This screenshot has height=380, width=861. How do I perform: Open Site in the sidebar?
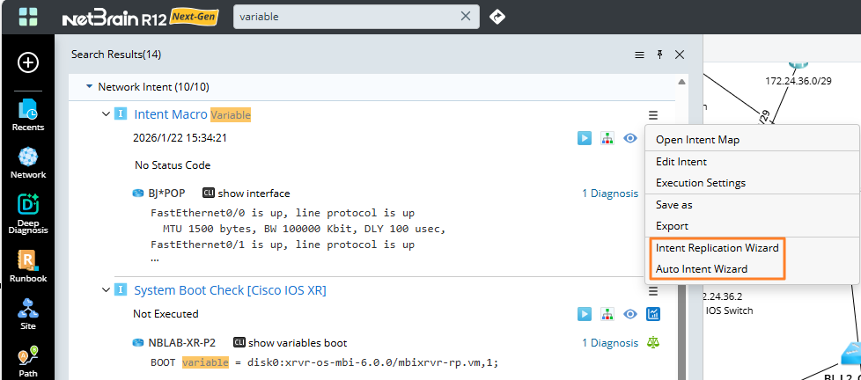28,314
